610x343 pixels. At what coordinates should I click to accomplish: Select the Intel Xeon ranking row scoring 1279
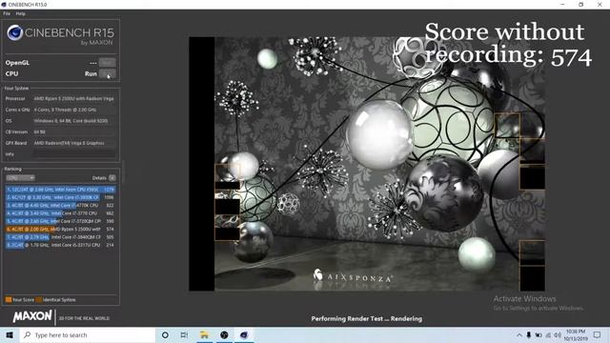click(60, 190)
